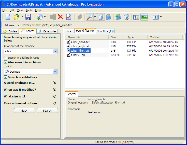Select the Found files (4) tab

click(x=85, y=31)
